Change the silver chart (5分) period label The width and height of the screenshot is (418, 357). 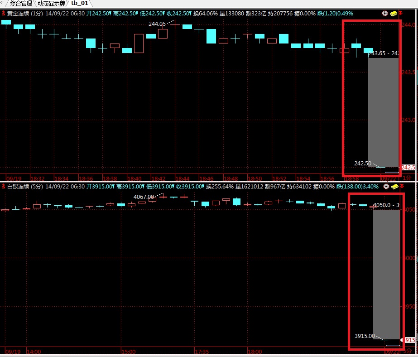37,186
